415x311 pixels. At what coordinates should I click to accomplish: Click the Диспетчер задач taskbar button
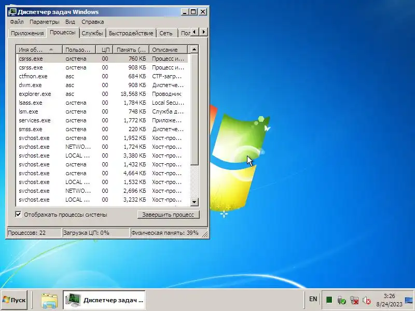tap(104, 300)
